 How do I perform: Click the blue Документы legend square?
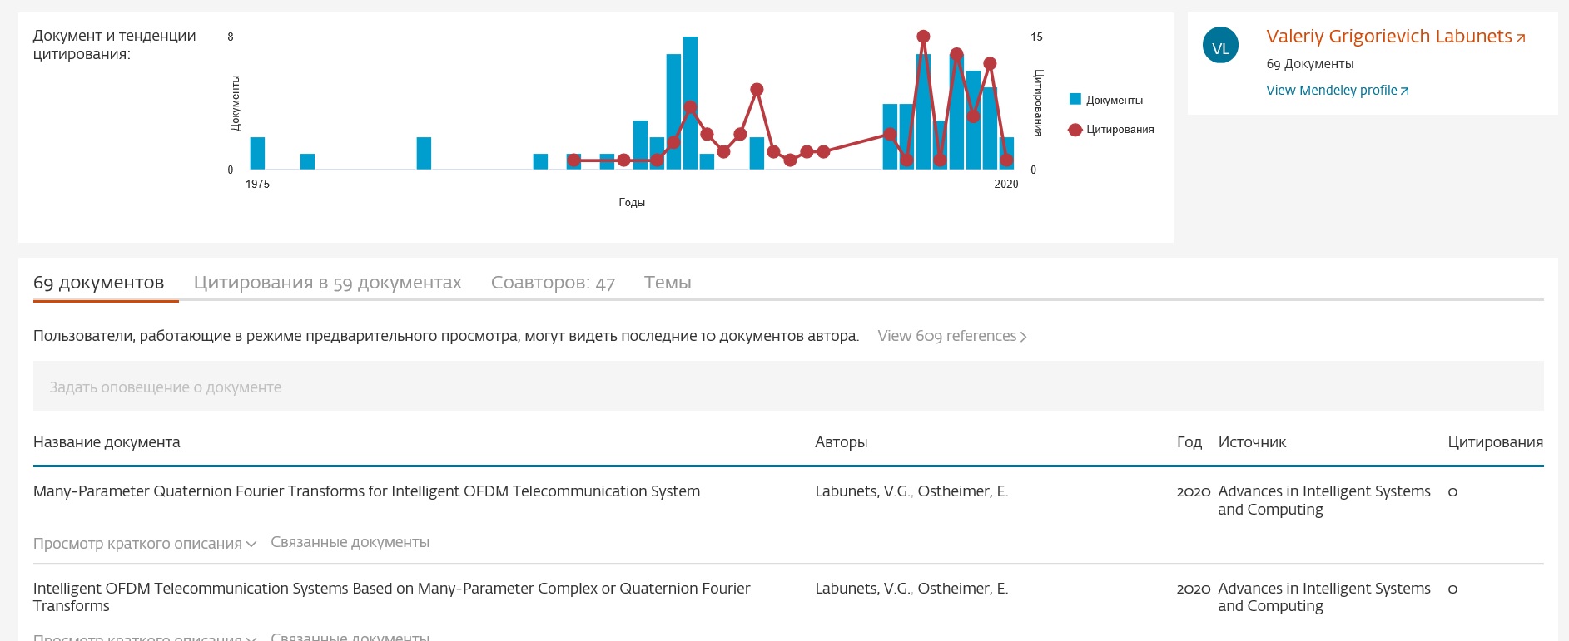[1075, 100]
